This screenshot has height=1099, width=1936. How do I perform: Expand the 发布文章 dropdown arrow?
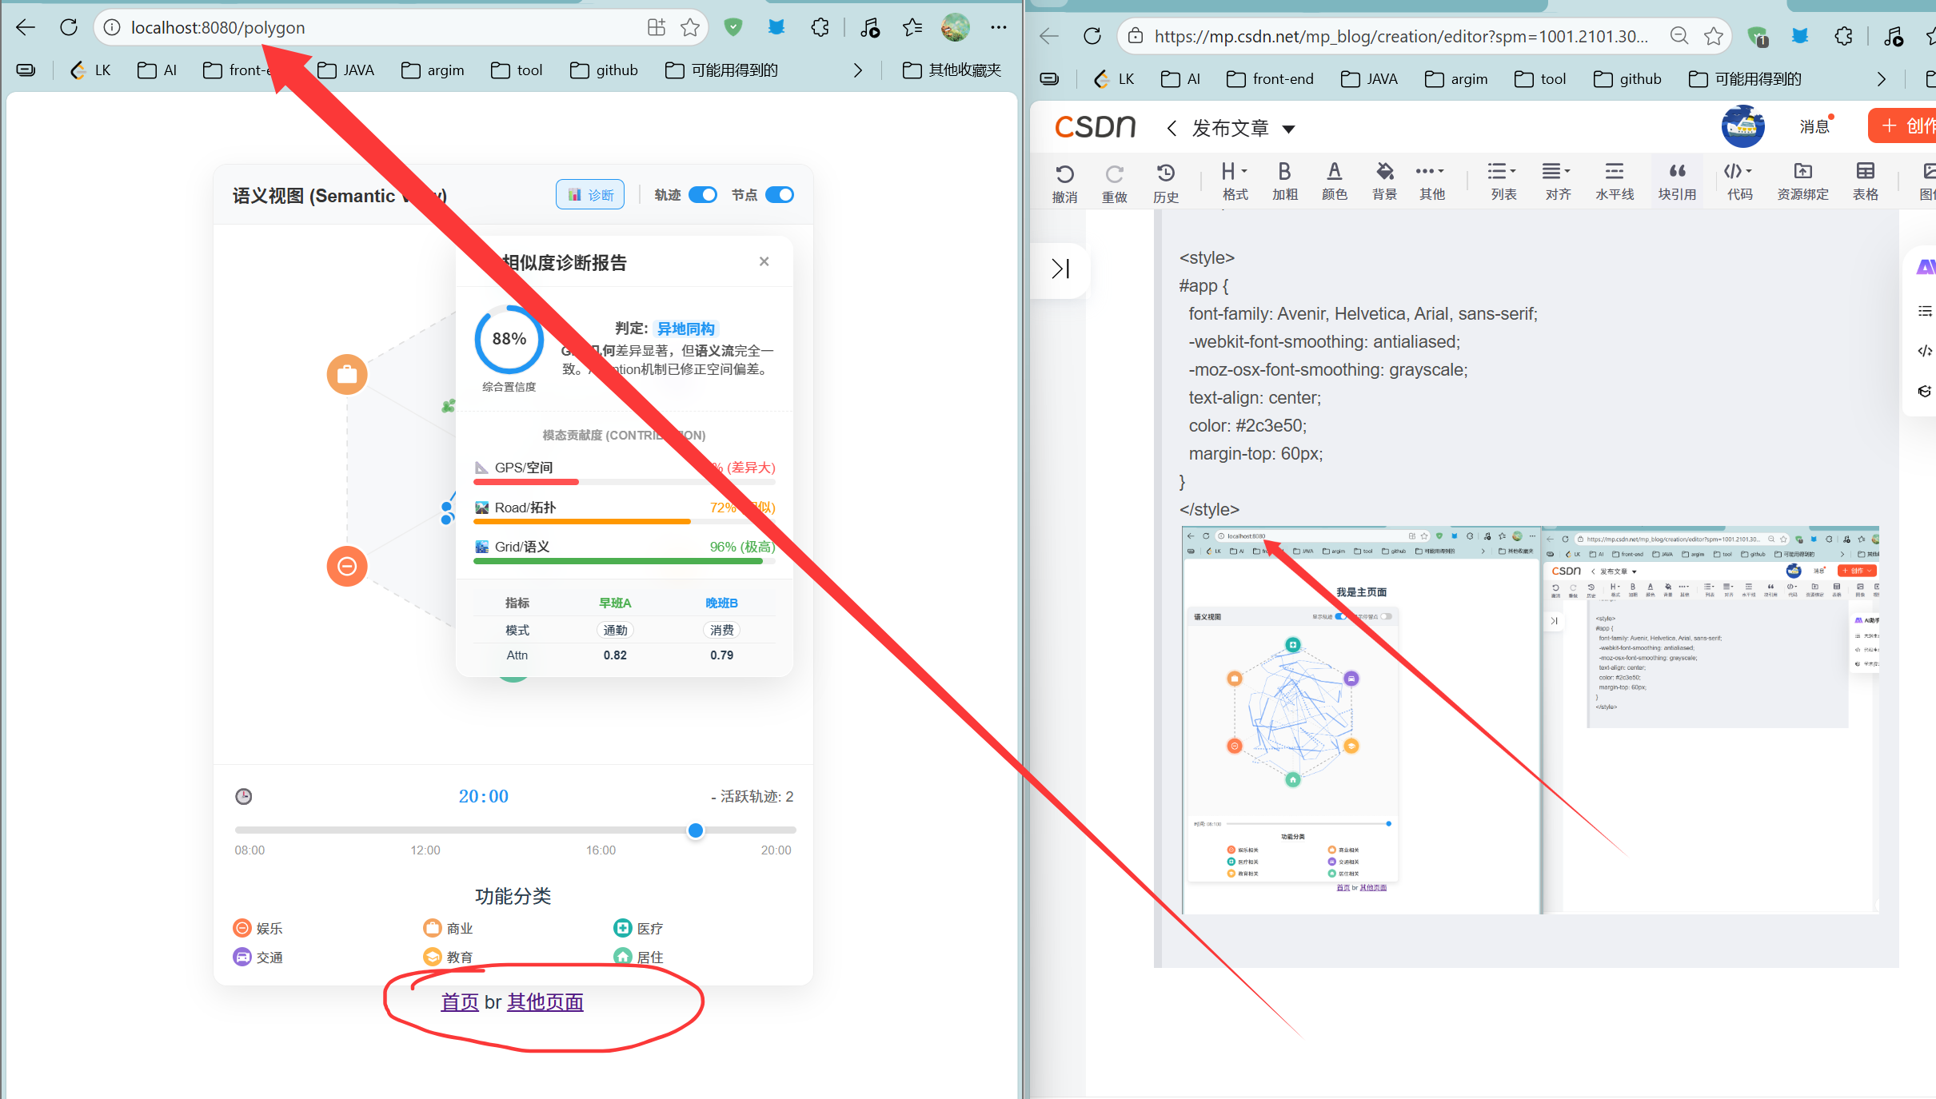click(x=1288, y=129)
